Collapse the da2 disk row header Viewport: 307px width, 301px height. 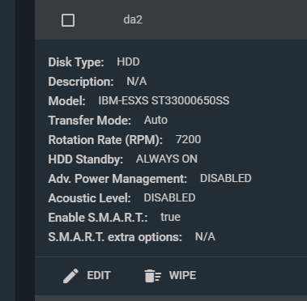(x=171, y=20)
